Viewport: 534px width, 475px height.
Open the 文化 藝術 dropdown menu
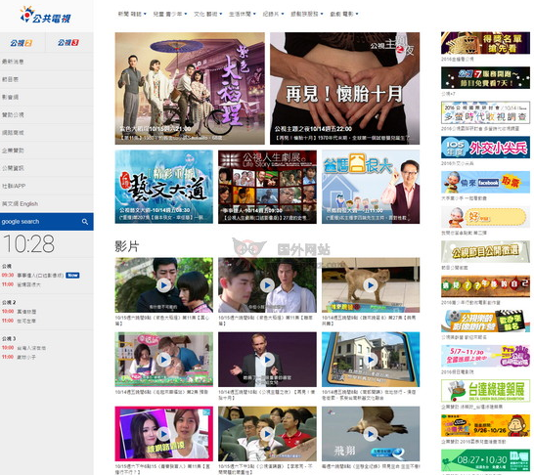pos(207,14)
